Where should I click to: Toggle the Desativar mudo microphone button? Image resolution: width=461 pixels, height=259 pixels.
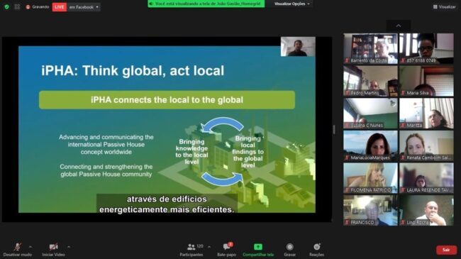pos(17,250)
